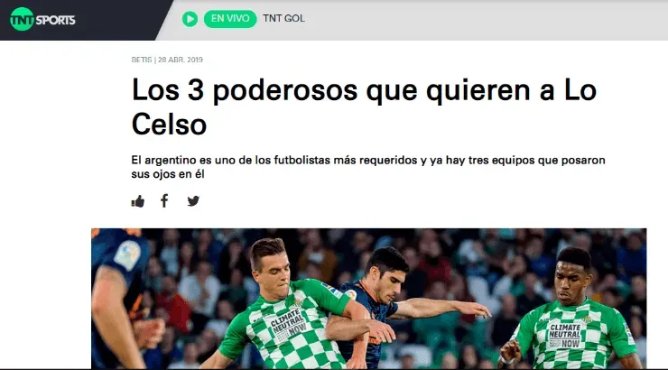Click the green play icon
The width and height of the screenshot is (668, 370).
pos(190,19)
